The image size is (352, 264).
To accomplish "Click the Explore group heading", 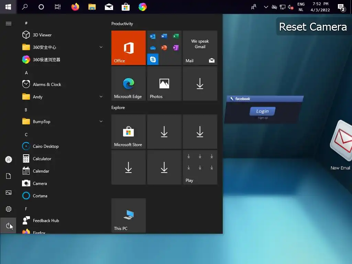I will click(118, 108).
